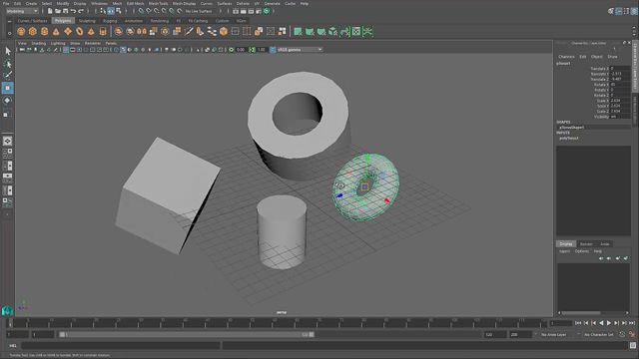This screenshot has height=359, width=639.
Task: Open the Mesh menu
Action: pos(117,3)
